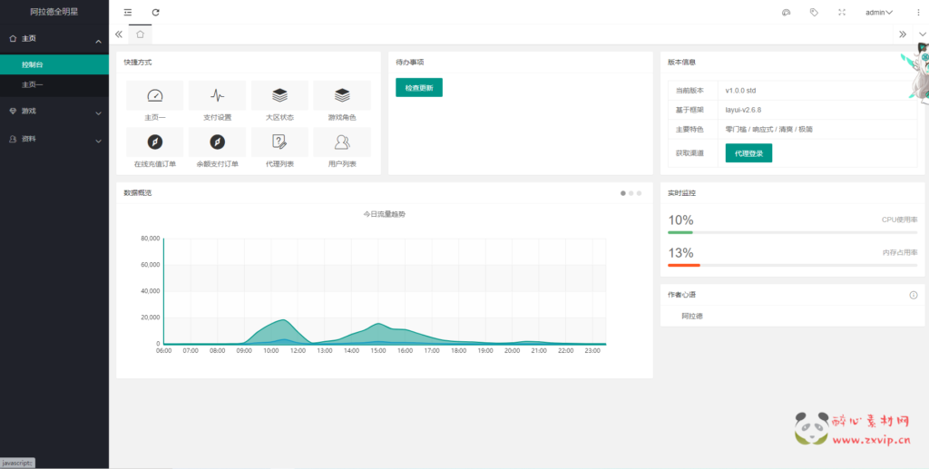
Task: Click the tag note icon in the header
Action: pos(814,12)
